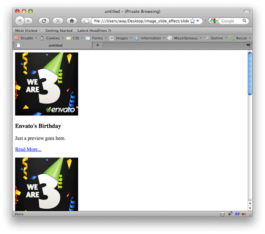Go back with the Back arrow button
Screen dimensions: 265x234
click(x=19, y=21)
